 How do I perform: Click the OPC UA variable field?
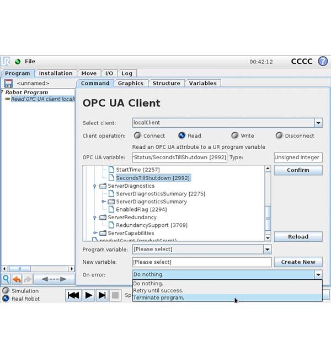coord(180,158)
